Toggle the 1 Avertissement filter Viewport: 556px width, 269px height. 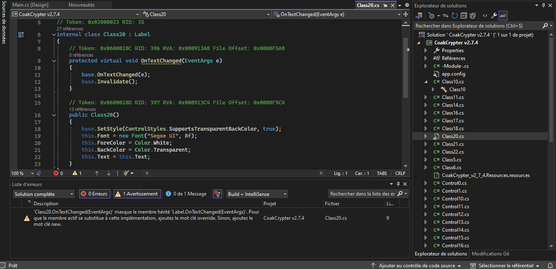(x=137, y=194)
